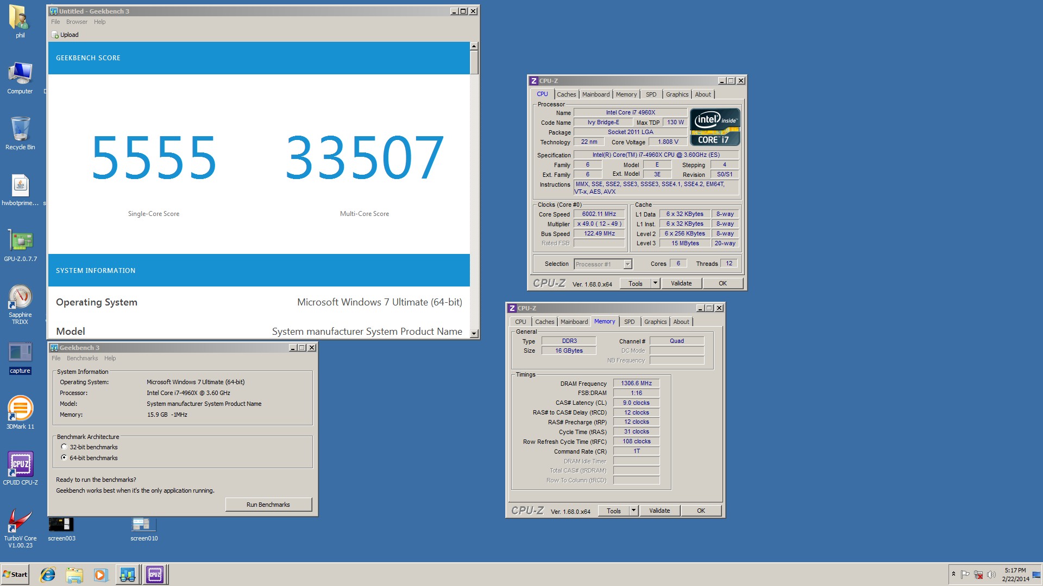Click Tools button in upper CPU-Z window
Screen dimensions: 1043x586
tap(636, 283)
